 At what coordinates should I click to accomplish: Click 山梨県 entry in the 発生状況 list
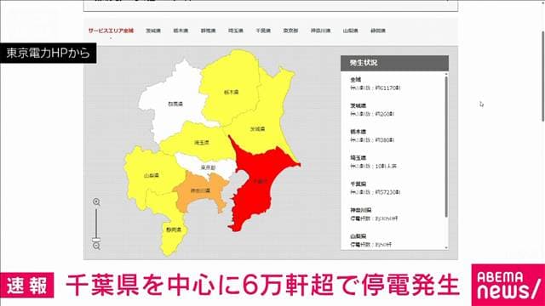371,241
